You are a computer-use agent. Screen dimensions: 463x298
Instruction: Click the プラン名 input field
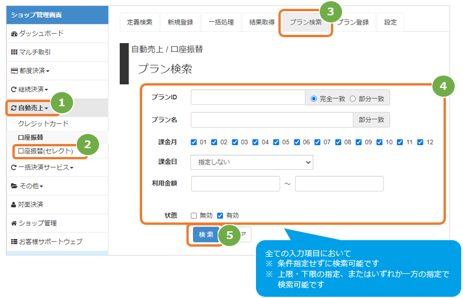pos(272,120)
